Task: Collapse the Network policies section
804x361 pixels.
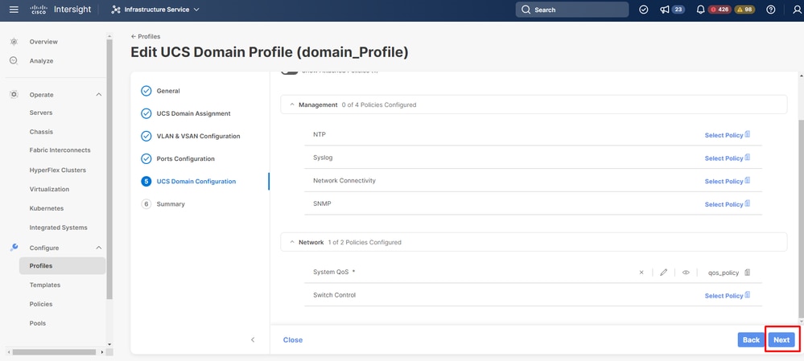Action: coord(292,242)
